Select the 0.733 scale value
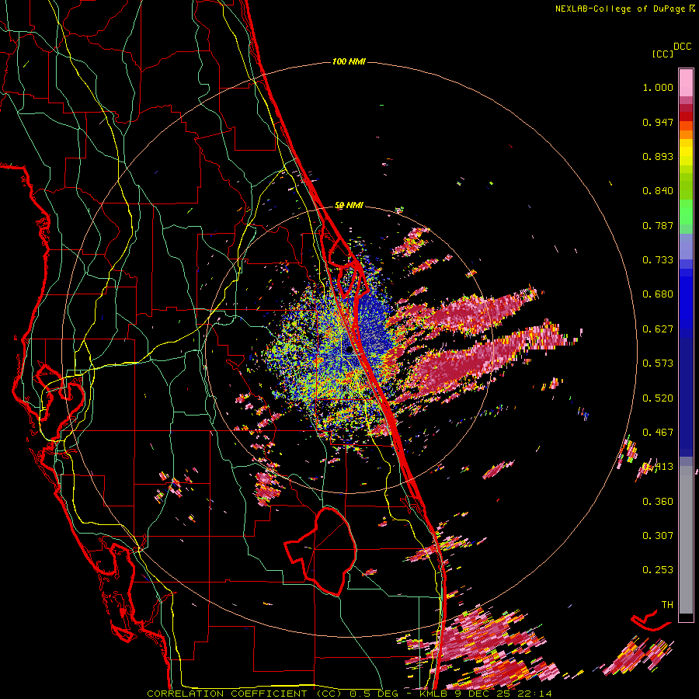 pos(658,260)
